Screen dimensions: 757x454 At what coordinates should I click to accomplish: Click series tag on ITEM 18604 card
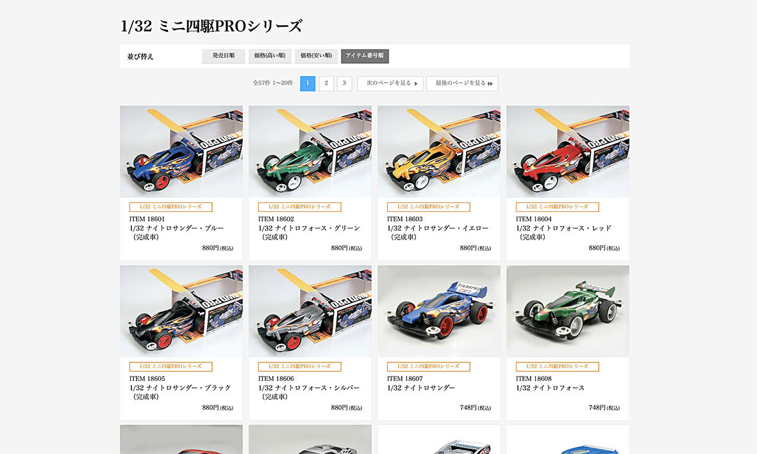pyautogui.click(x=558, y=207)
